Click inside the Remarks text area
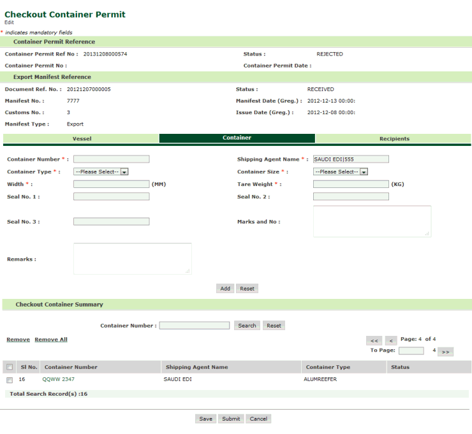The image size is (472, 434). (132, 259)
